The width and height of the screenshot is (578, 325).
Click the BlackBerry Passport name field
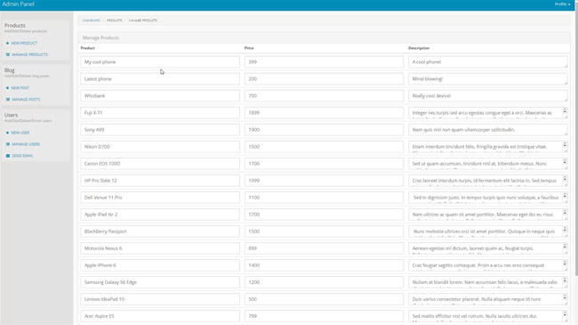160,232
